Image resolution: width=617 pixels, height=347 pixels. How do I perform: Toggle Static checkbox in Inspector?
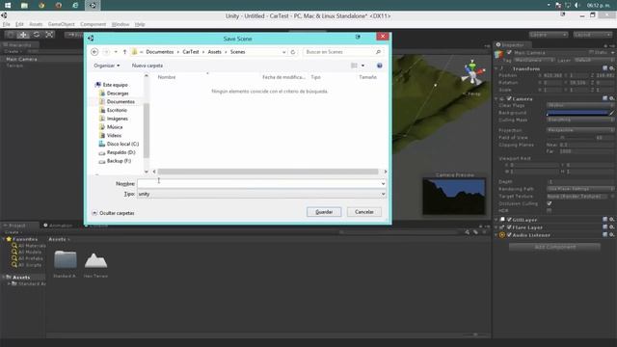pos(591,52)
